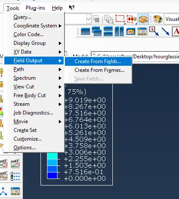Click the tile viewports vertically icon
The image size is (179, 199).
pos(119,31)
